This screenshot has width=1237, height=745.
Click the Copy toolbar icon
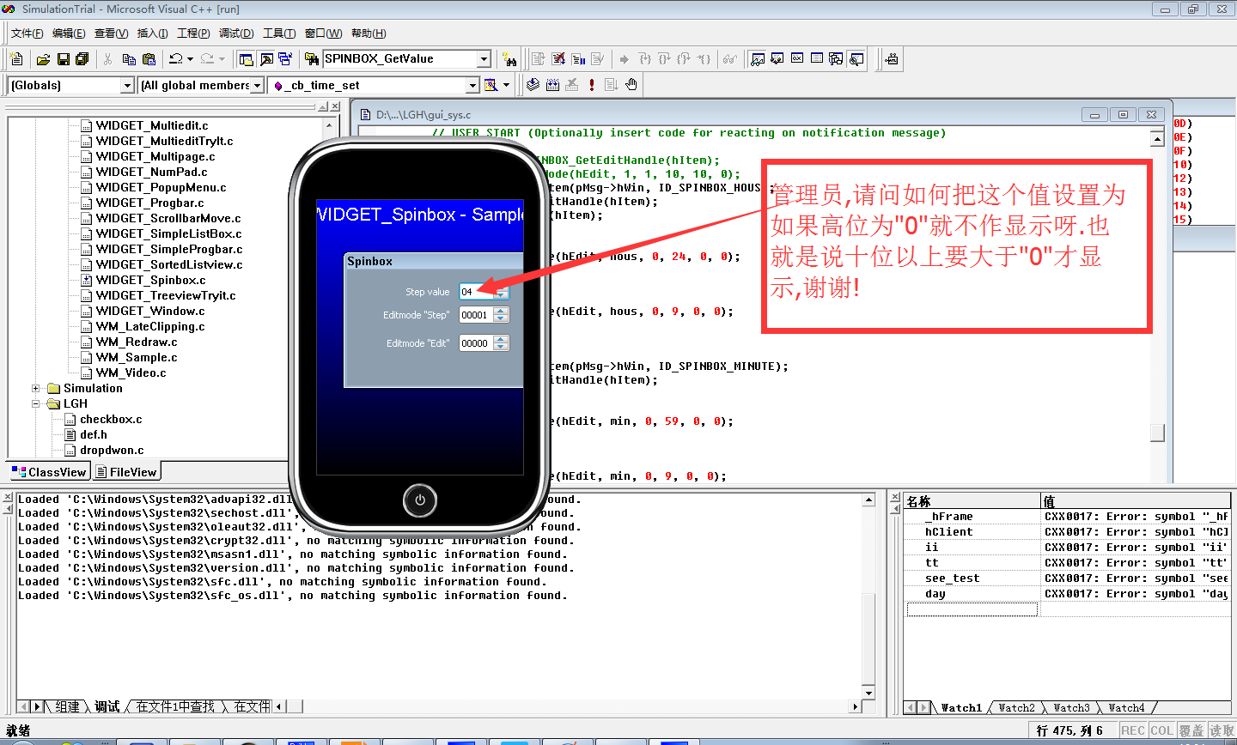point(129,59)
